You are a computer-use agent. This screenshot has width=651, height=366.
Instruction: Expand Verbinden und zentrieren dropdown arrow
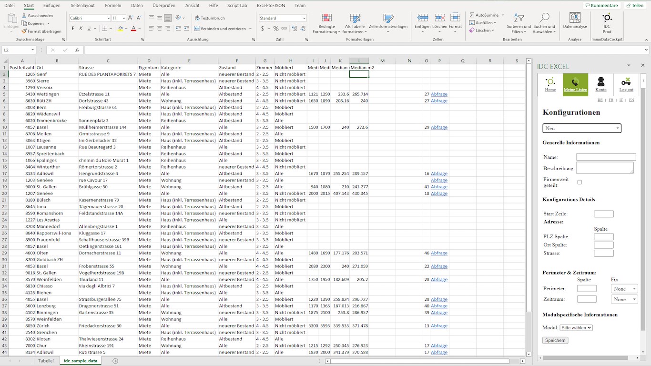250,29
